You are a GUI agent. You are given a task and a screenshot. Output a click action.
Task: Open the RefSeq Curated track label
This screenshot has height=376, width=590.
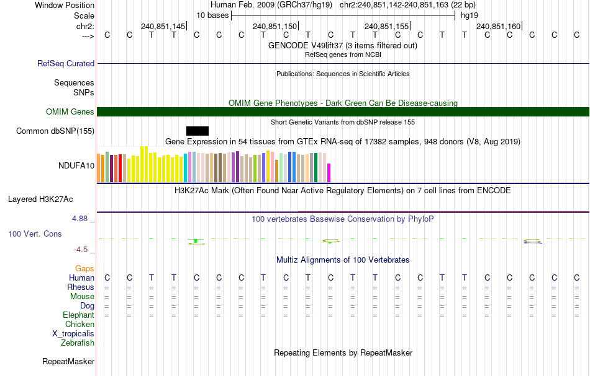[x=66, y=63]
